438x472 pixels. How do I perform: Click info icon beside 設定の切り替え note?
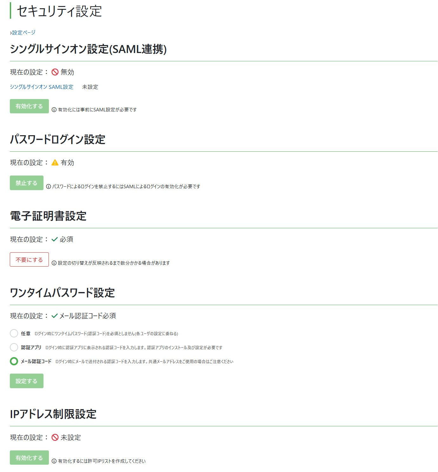click(x=54, y=263)
